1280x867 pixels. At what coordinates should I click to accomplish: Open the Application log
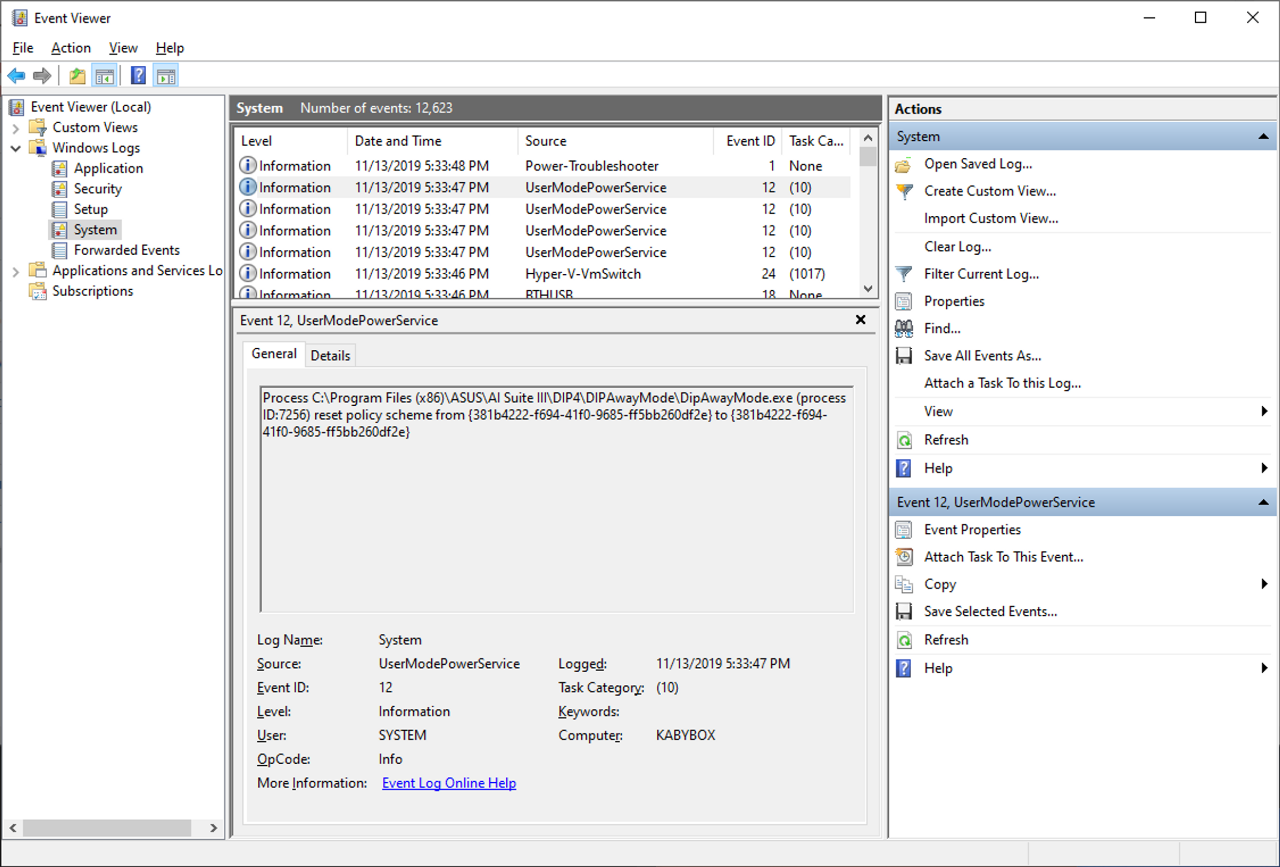109,168
